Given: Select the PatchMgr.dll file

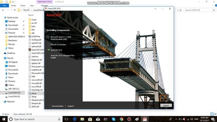Looking at the screenshot, I should tap(37, 90).
